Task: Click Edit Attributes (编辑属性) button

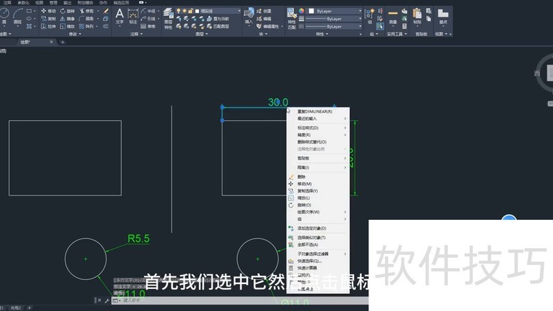Action: click(x=268, y=26)
